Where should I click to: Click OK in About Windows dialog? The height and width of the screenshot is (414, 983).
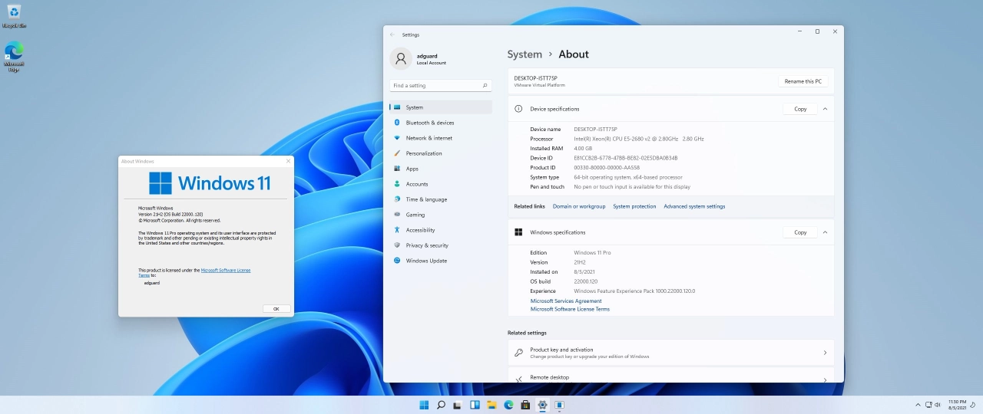point(276,309)
